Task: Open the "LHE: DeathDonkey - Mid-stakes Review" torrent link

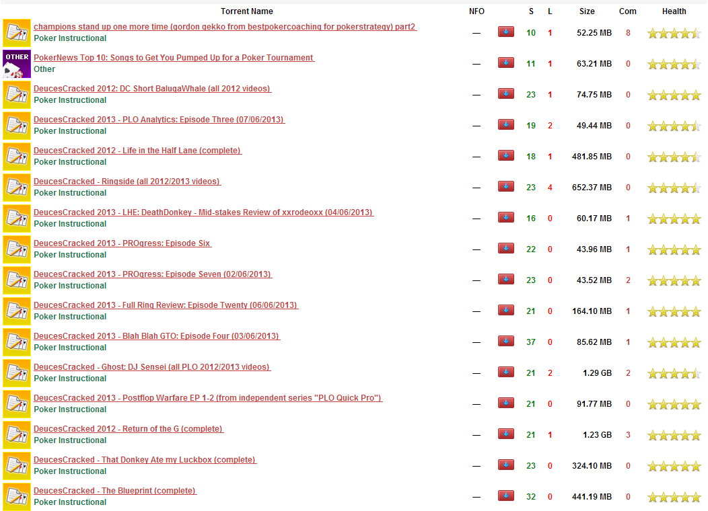Action: (x=204, y=212)
